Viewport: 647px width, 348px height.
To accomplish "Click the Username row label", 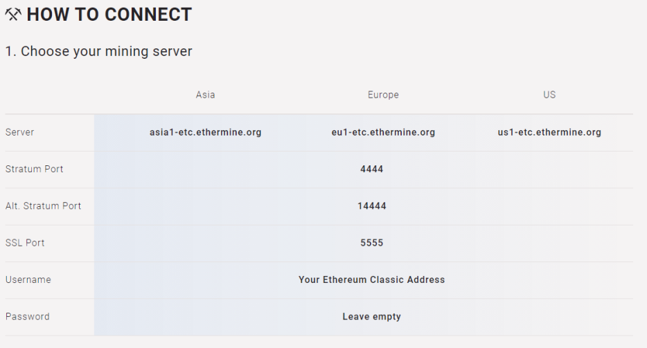I will pos(28,280).
